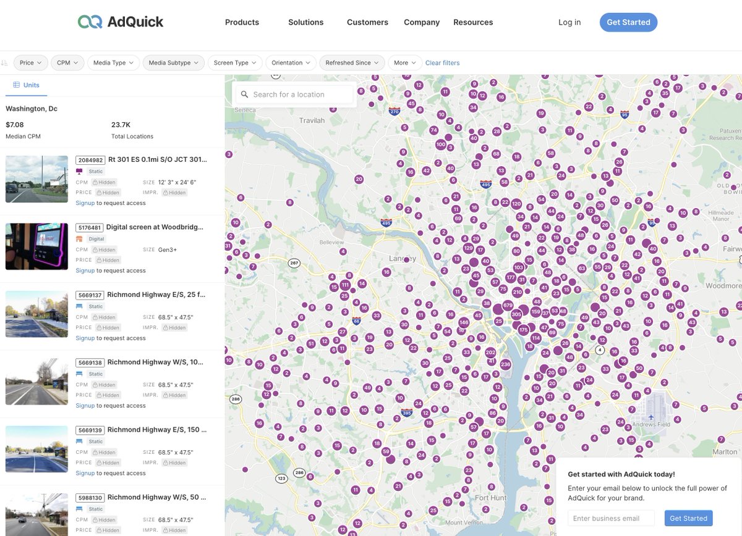Image resolution: width=742 pixels, height=536 pixels.
Task: Open thumbnail of Digital screen at Woodbridge
Action: 36,246
